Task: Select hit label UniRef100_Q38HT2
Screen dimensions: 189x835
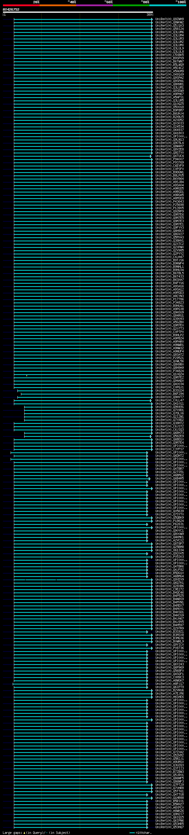Action: pos(170,423)
